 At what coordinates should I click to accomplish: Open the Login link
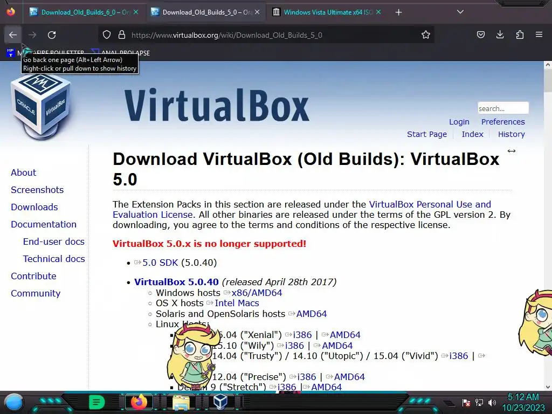(459, 122)
